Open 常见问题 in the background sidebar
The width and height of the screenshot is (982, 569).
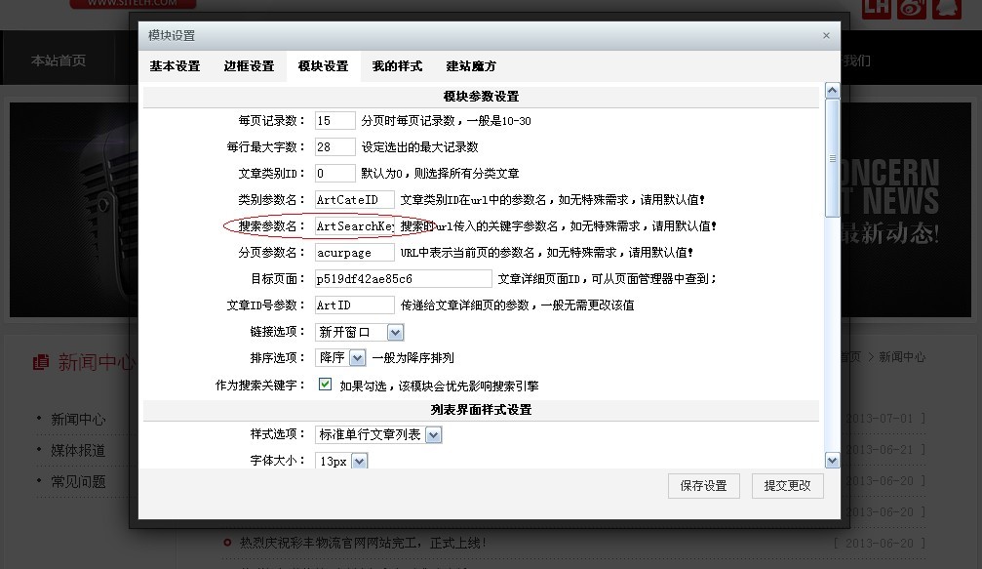point(78,482)
